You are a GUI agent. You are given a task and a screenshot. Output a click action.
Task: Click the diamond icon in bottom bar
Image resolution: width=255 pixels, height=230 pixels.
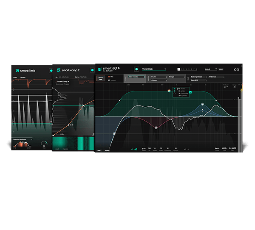[132, 149]
